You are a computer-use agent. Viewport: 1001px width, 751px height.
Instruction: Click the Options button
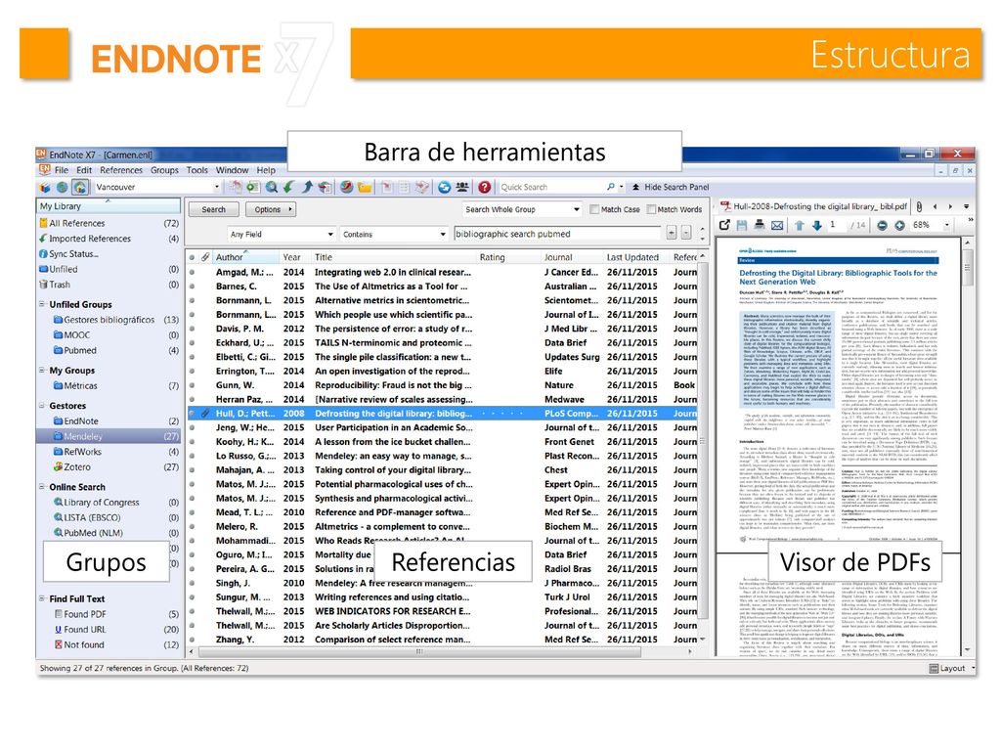tap(271, 209)
